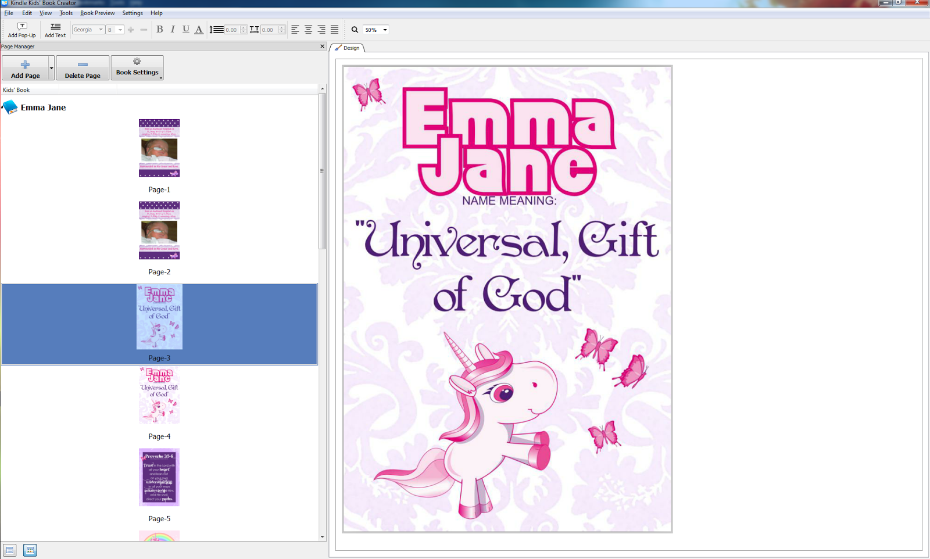The width and height of the screenshot is (930, 559).
Task: Open the Georgia font family dropdown
Action: tap(100, 29)
